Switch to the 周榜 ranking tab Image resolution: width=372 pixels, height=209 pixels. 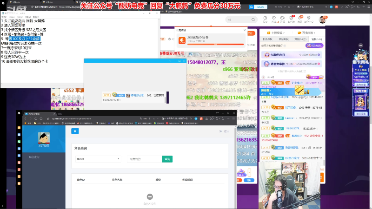(284, 39)
